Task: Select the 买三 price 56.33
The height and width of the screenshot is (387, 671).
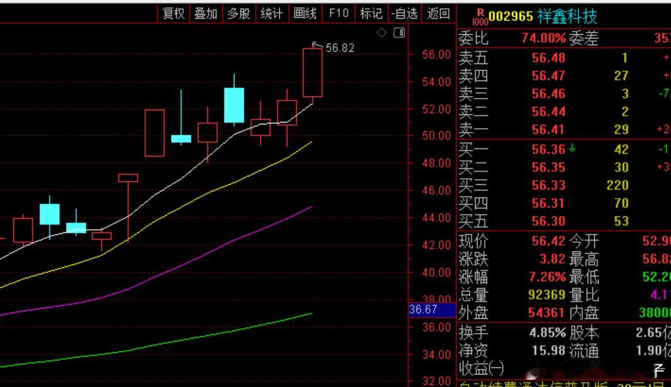Action: coord(549,185)
